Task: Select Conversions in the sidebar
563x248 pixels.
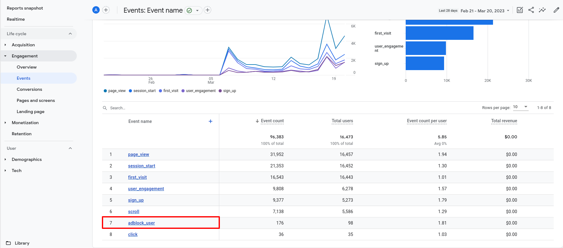Action: (x=29, y=89)
